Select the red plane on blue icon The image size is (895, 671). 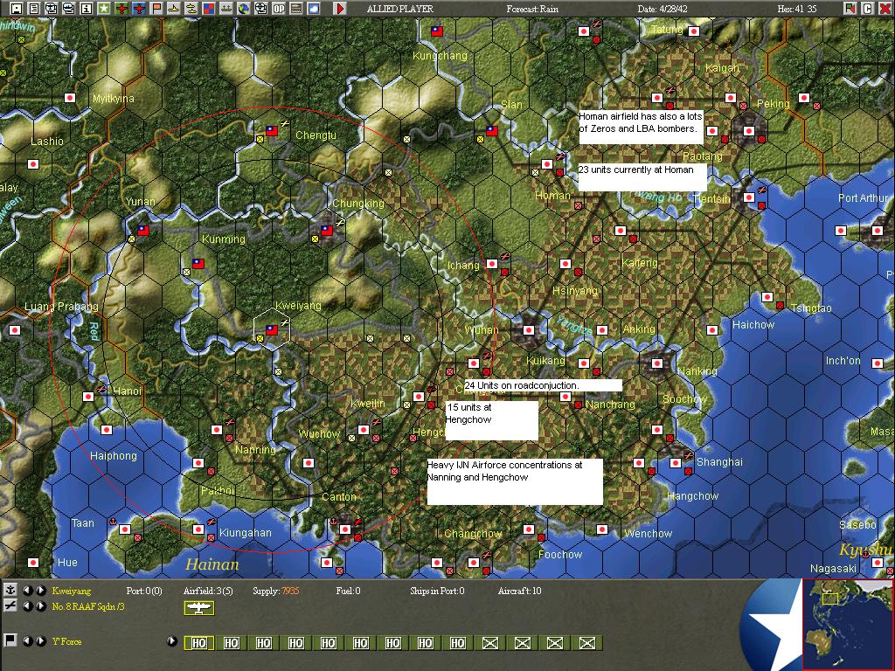(x=139, y=9)
